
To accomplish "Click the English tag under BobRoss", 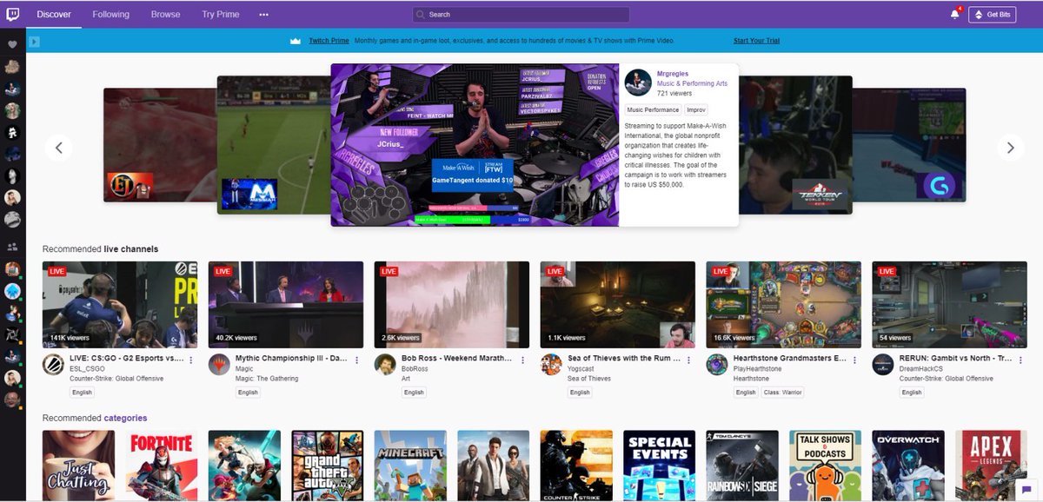I will 415,393.
